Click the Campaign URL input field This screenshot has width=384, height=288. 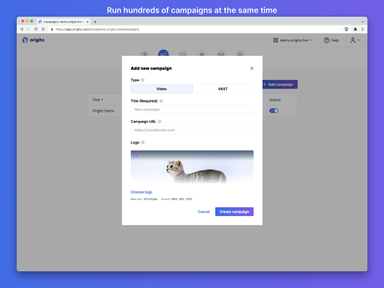pyautogui.click(x=192, y=130)
